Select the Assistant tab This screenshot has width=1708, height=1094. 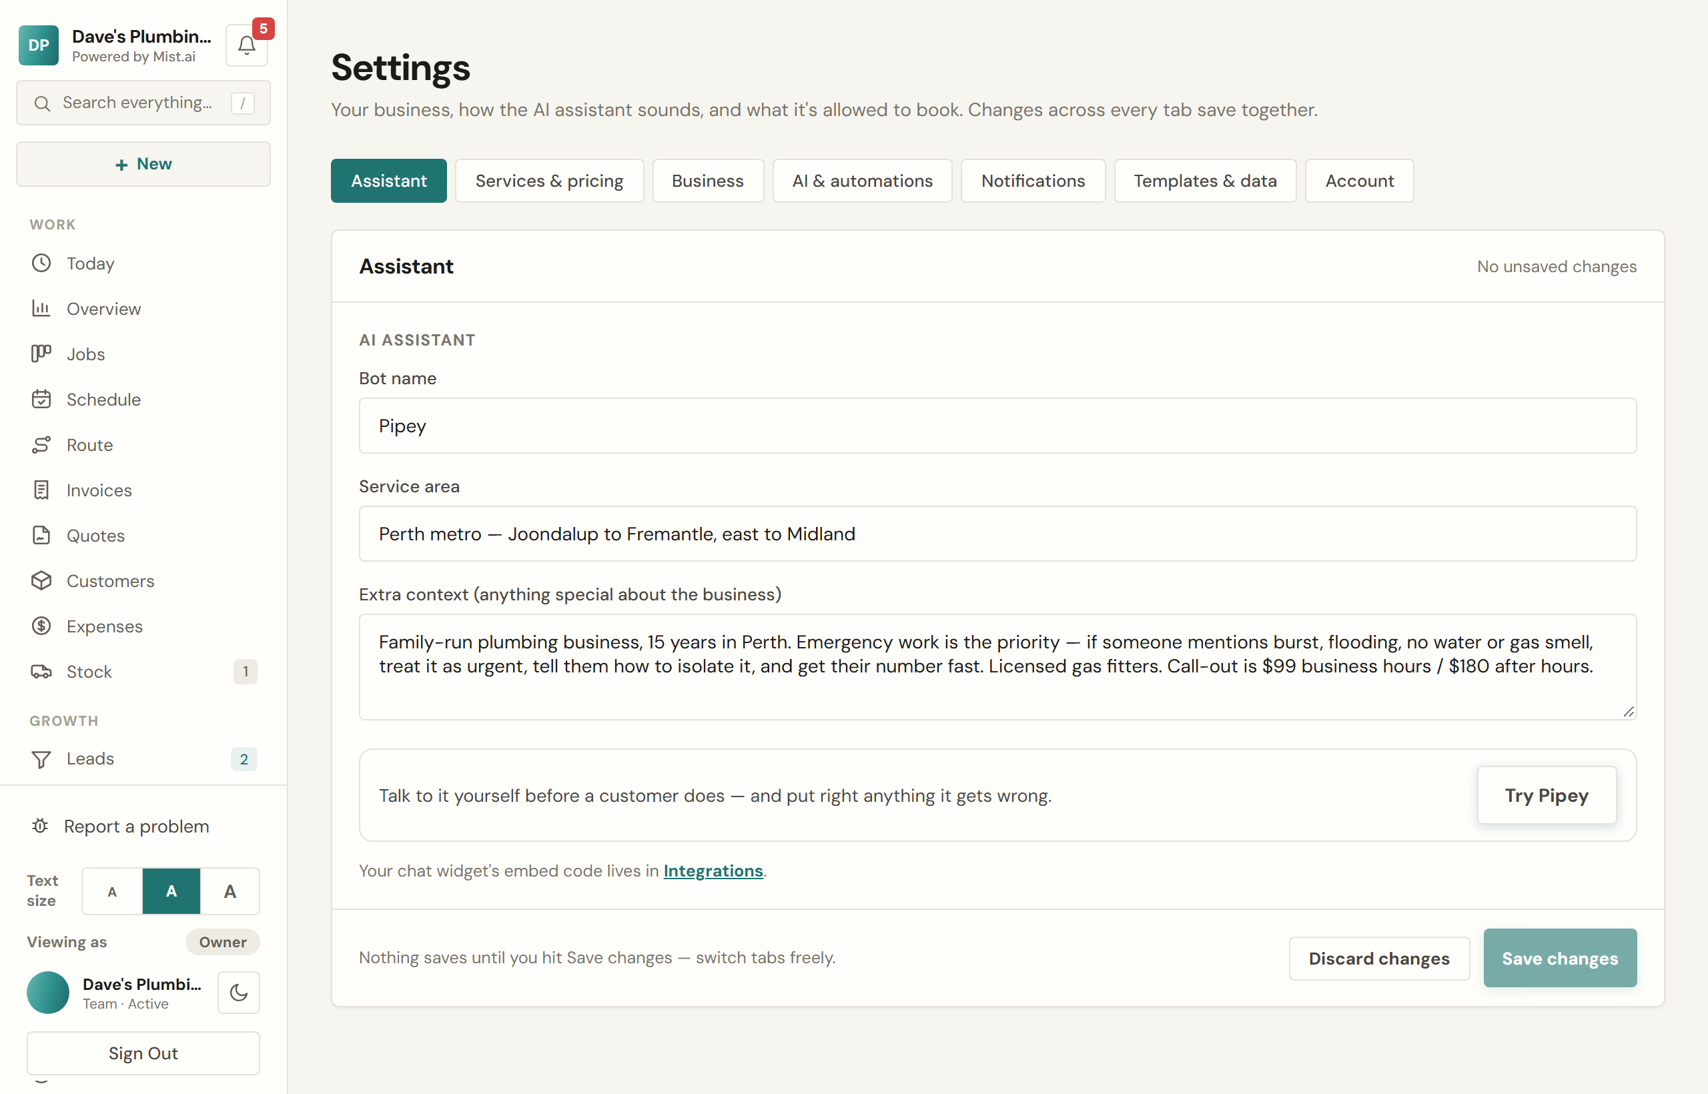pos(388,180)
